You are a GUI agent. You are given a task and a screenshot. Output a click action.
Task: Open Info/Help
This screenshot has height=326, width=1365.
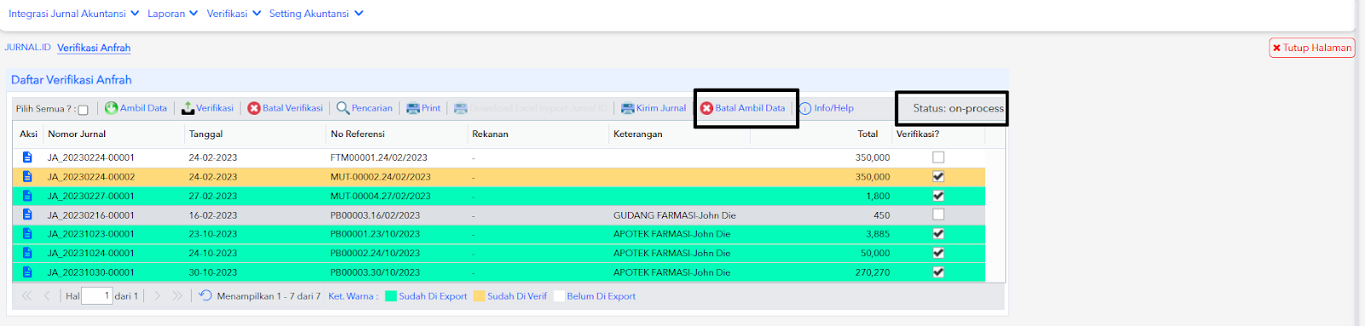826,108
